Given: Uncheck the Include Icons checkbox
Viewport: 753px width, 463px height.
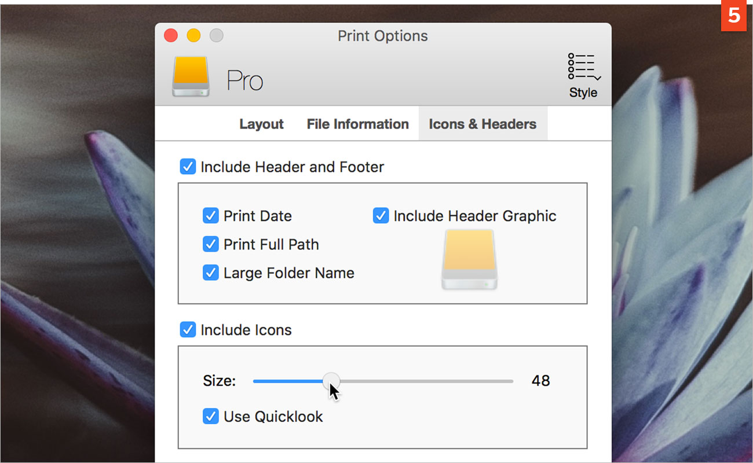Looking at the screenshot, I should (x=188, y=330).
